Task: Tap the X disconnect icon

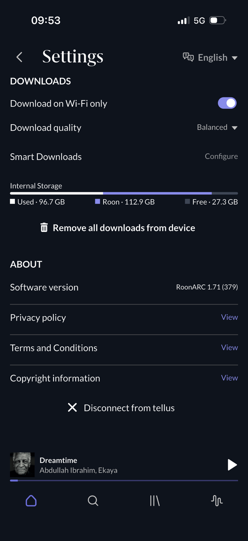Action: (72, 408)
